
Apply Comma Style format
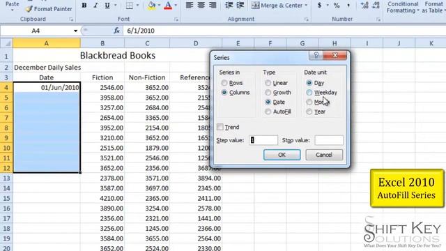[348, 5]
